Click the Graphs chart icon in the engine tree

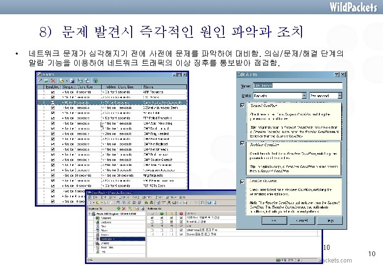pyautogui.click(x=98, y=243)
